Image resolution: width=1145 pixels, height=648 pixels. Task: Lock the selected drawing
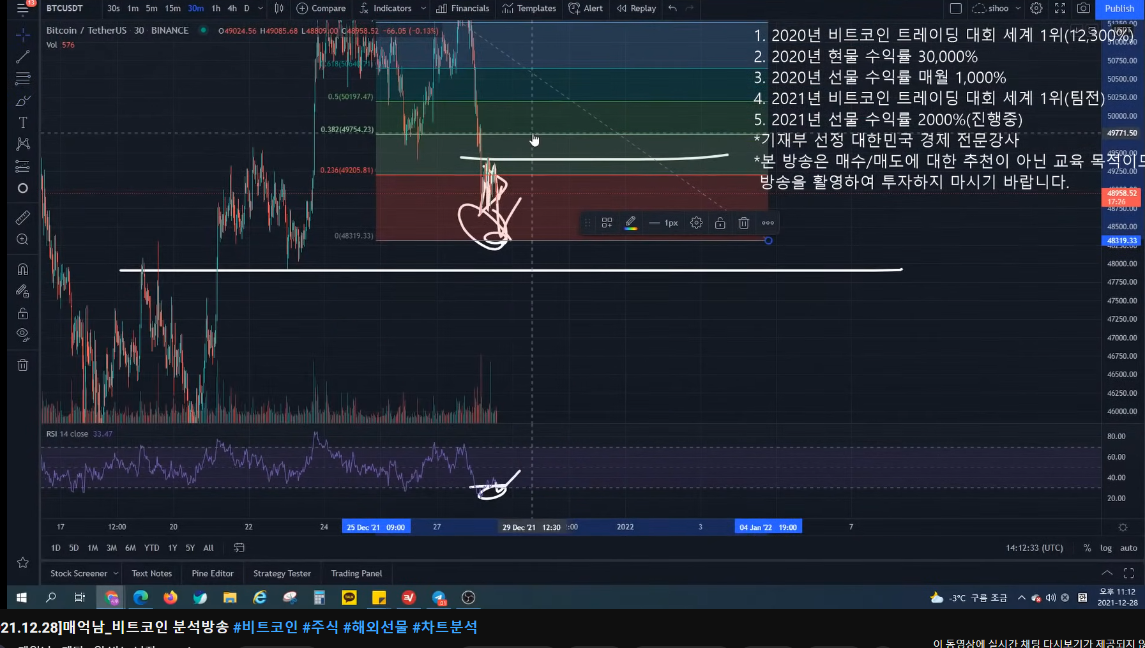[720, 223]
